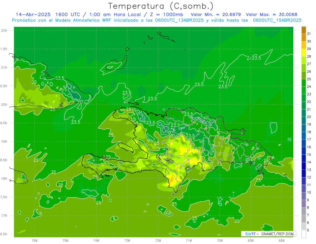The width and height of the screenshot is (316, 244).
Task: Click the legend value '20'
Action: pos(309,117)
